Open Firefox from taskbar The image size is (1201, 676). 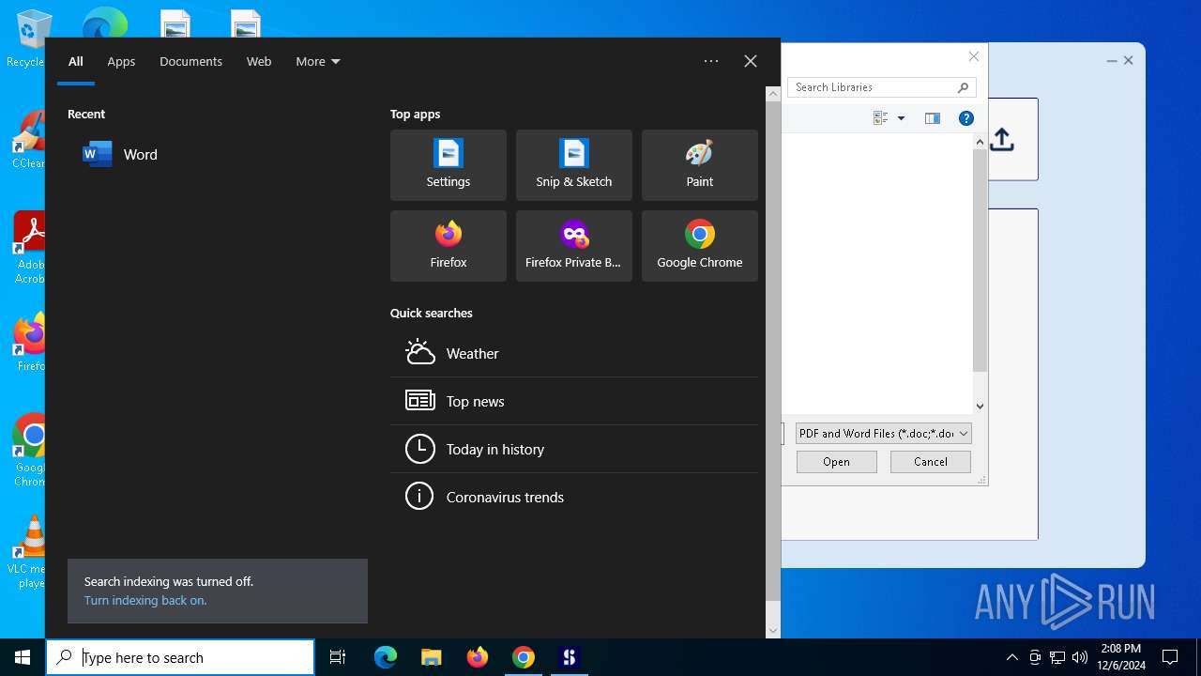(x=478, y=657)
